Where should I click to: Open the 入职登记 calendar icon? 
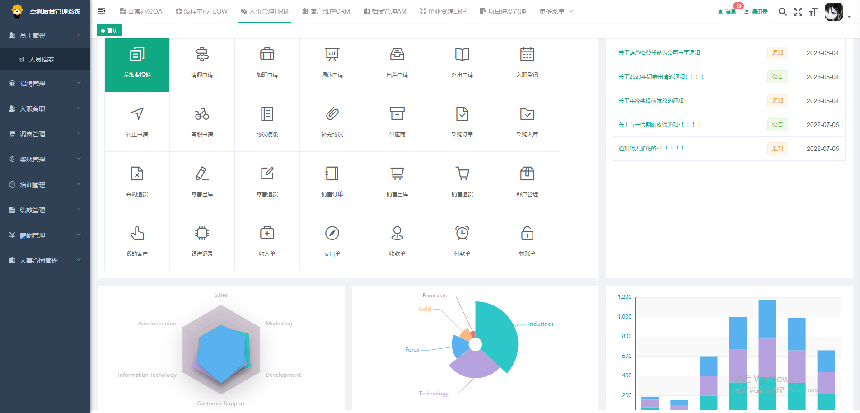point(527,55)
